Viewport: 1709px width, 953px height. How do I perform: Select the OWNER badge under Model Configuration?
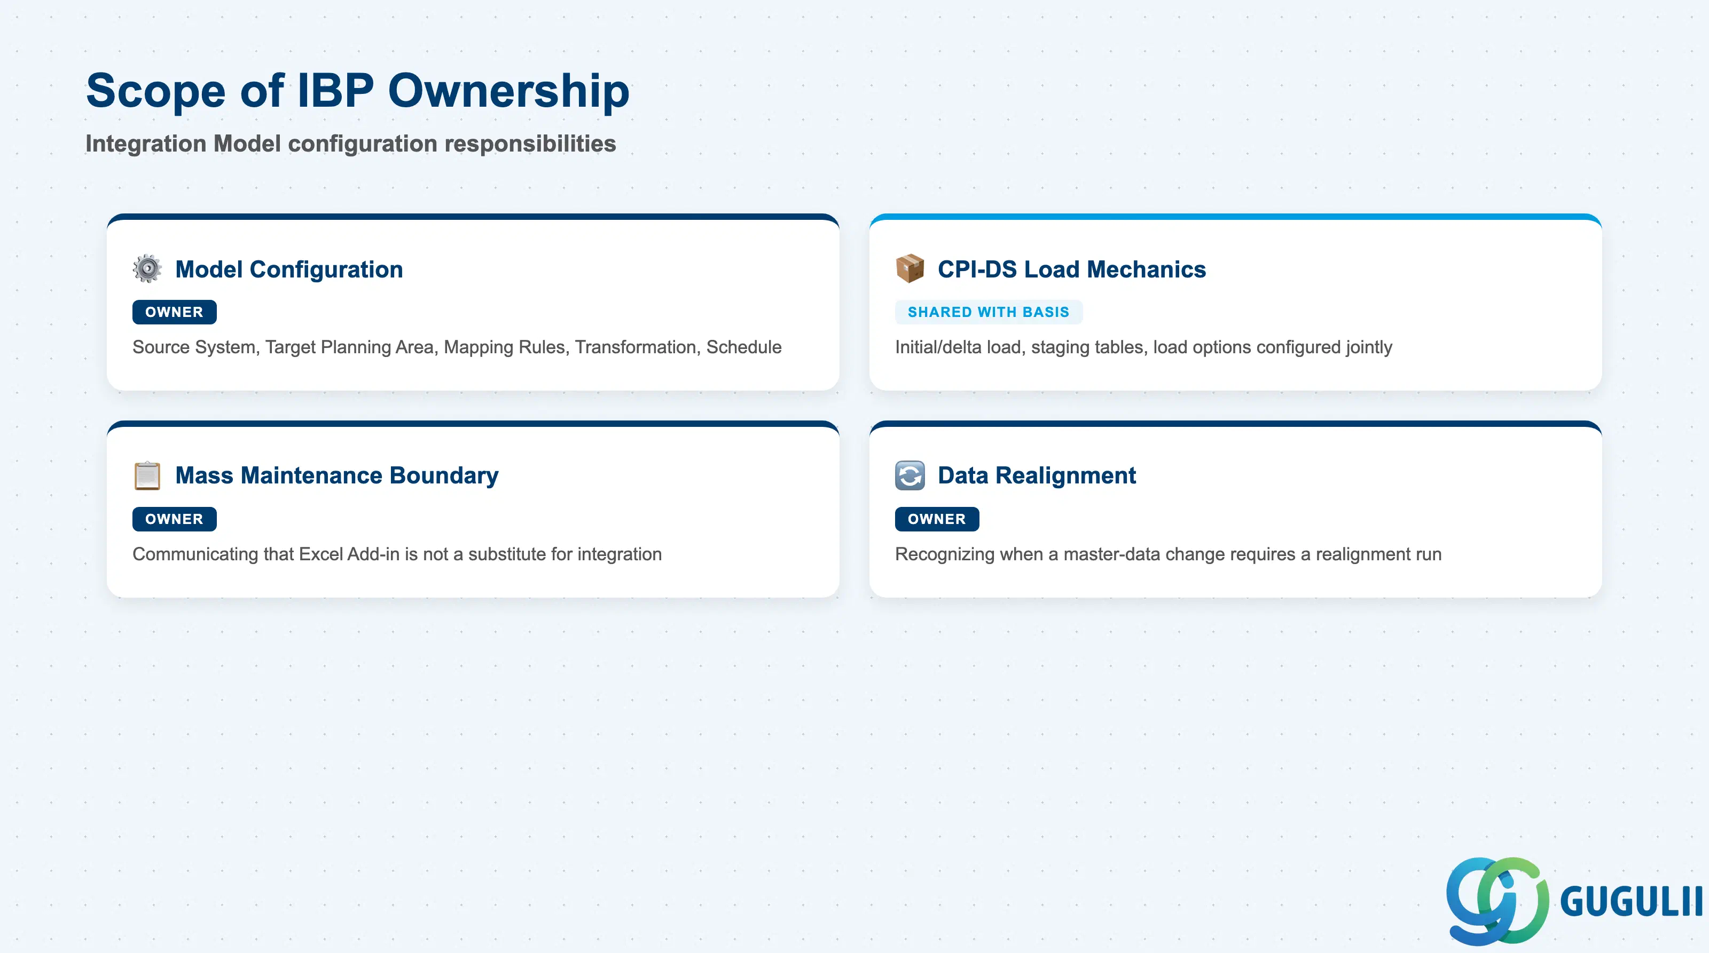coord(175,312)
